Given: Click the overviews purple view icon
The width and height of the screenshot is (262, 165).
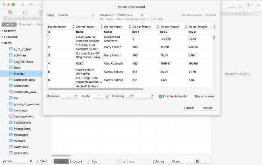Looking at the screenshot, I should coord(11,147).
